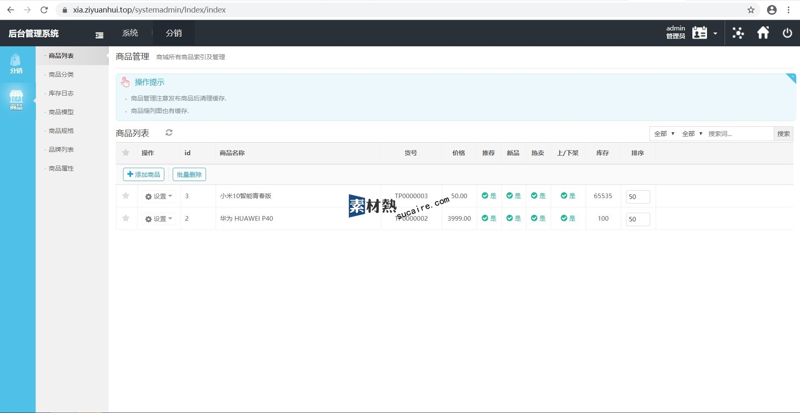Expand the admin account dropdown arrow
The image size is (800, 413).
715,33
